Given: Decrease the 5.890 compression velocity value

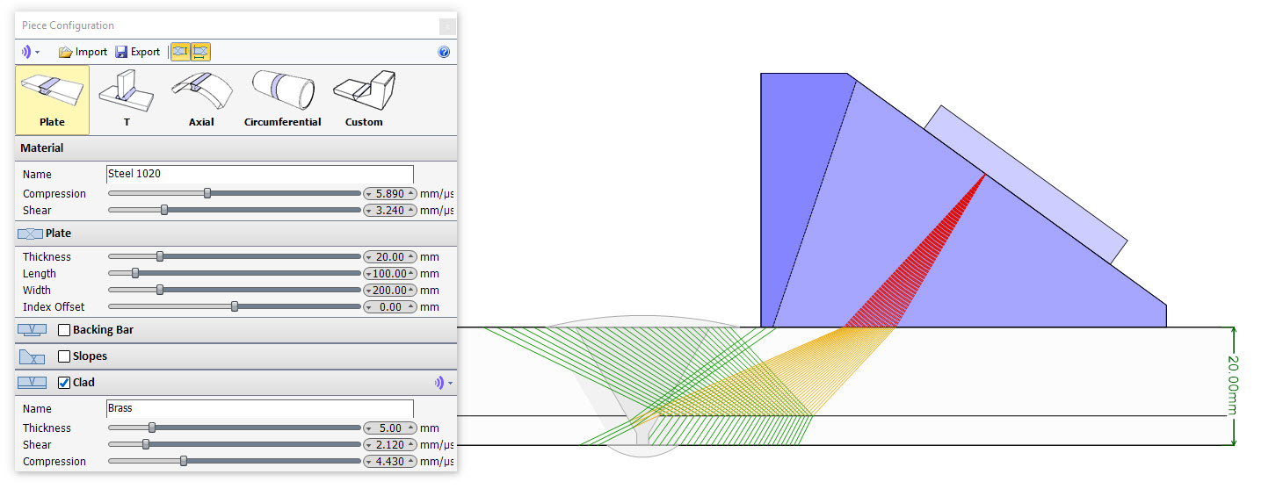Looking at the screenshot, I should [370, 193].
